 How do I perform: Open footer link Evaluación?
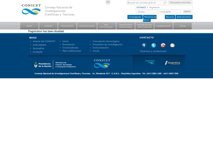click(69, 44)
